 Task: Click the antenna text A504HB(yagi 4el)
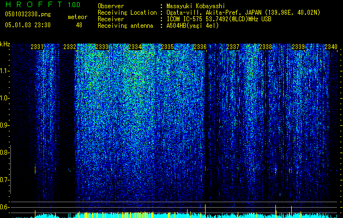[x=192, y=26]
